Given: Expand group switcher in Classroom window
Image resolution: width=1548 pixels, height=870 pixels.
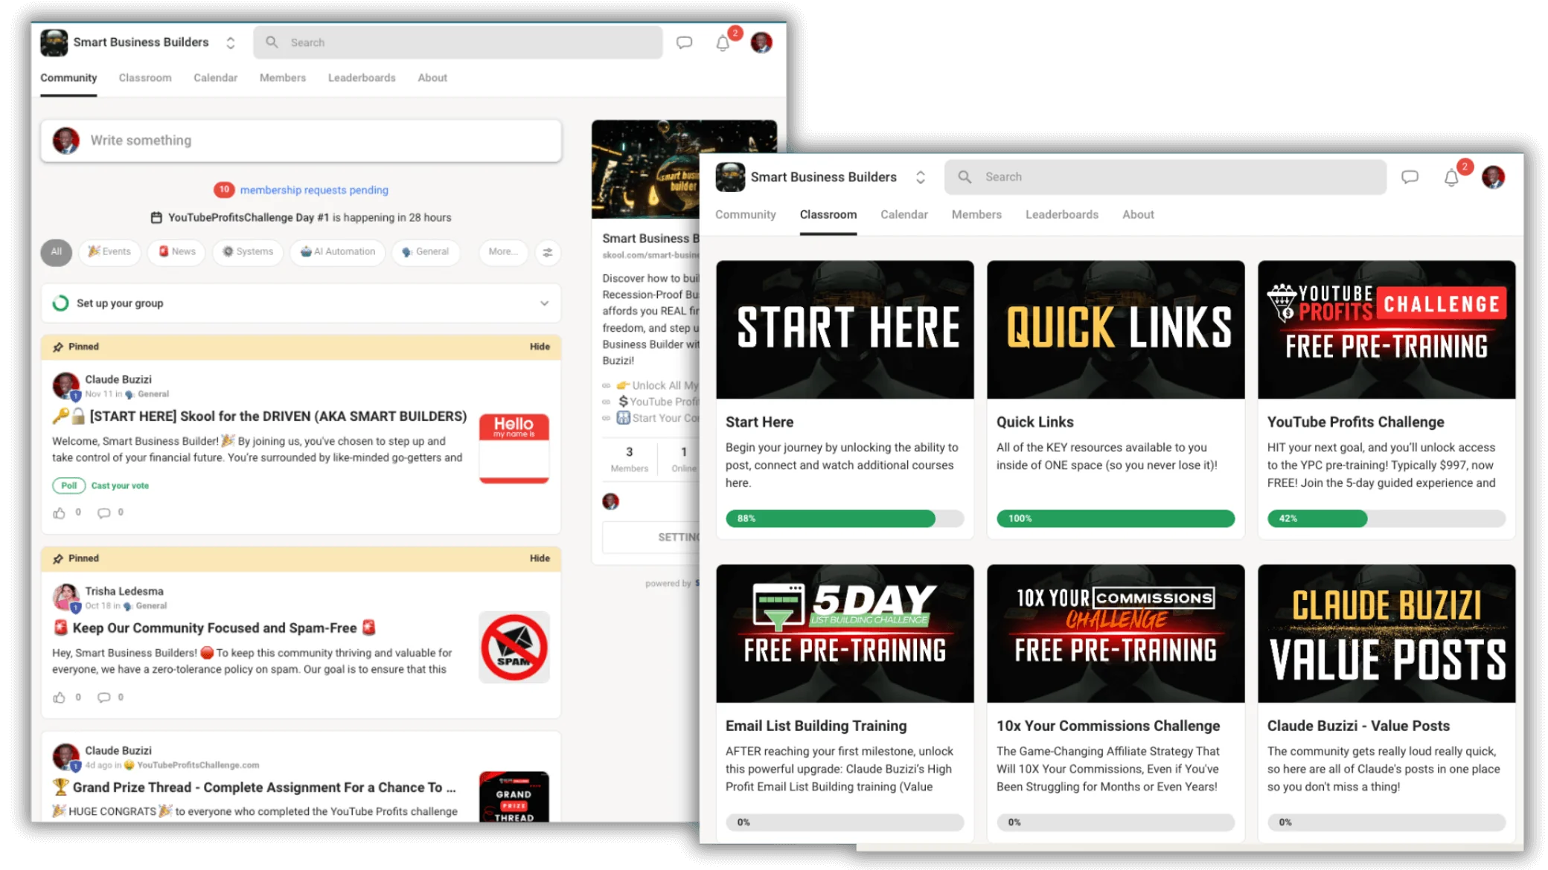Looking at the screenshot, I should pos(921,177).
